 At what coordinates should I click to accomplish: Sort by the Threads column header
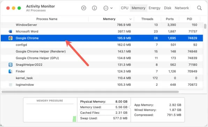147,19
